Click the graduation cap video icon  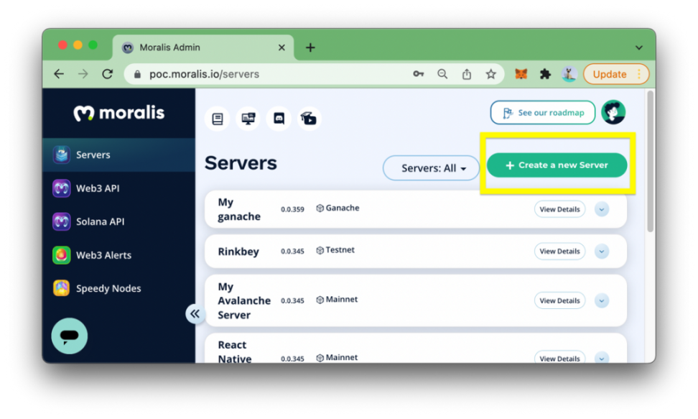pos(309,119)
